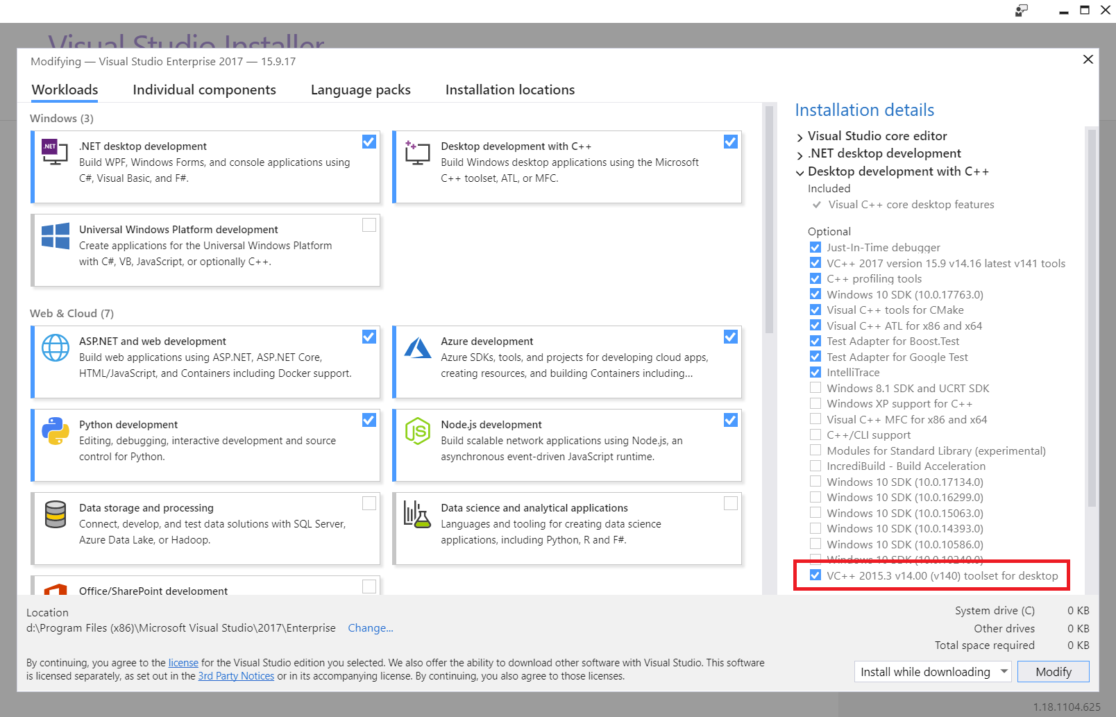Open the Installation locations tab
Screen dimensions: 1116x717
coord(510,90)
